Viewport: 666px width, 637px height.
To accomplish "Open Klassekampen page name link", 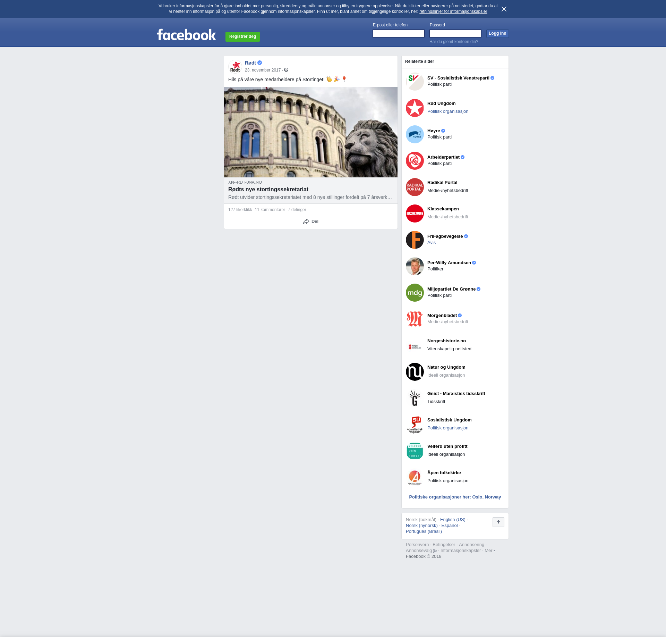I will pyautogui.click(x=443, y=209).
